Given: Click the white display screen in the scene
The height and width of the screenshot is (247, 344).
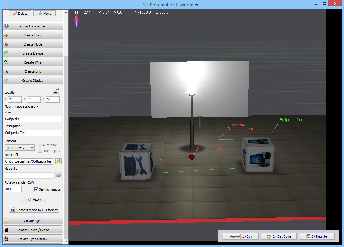Looking at the screenshot, I should click(199, 89).
